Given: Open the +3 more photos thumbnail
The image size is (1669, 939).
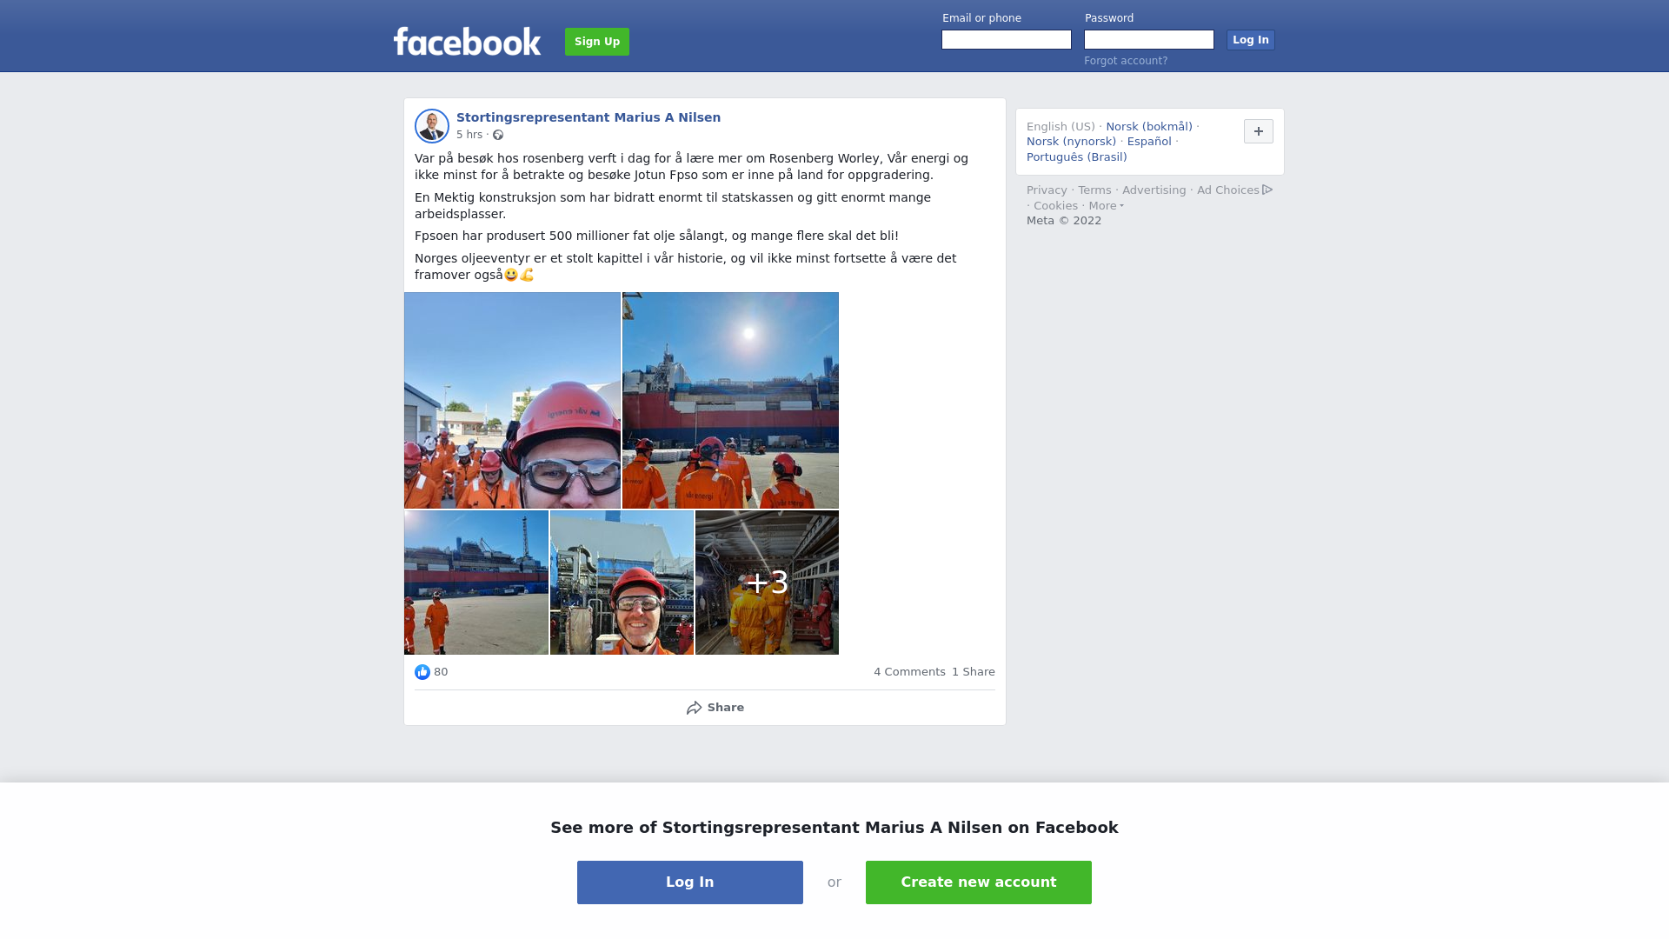Looking at the screenshot, I should [x=767, y=583].
